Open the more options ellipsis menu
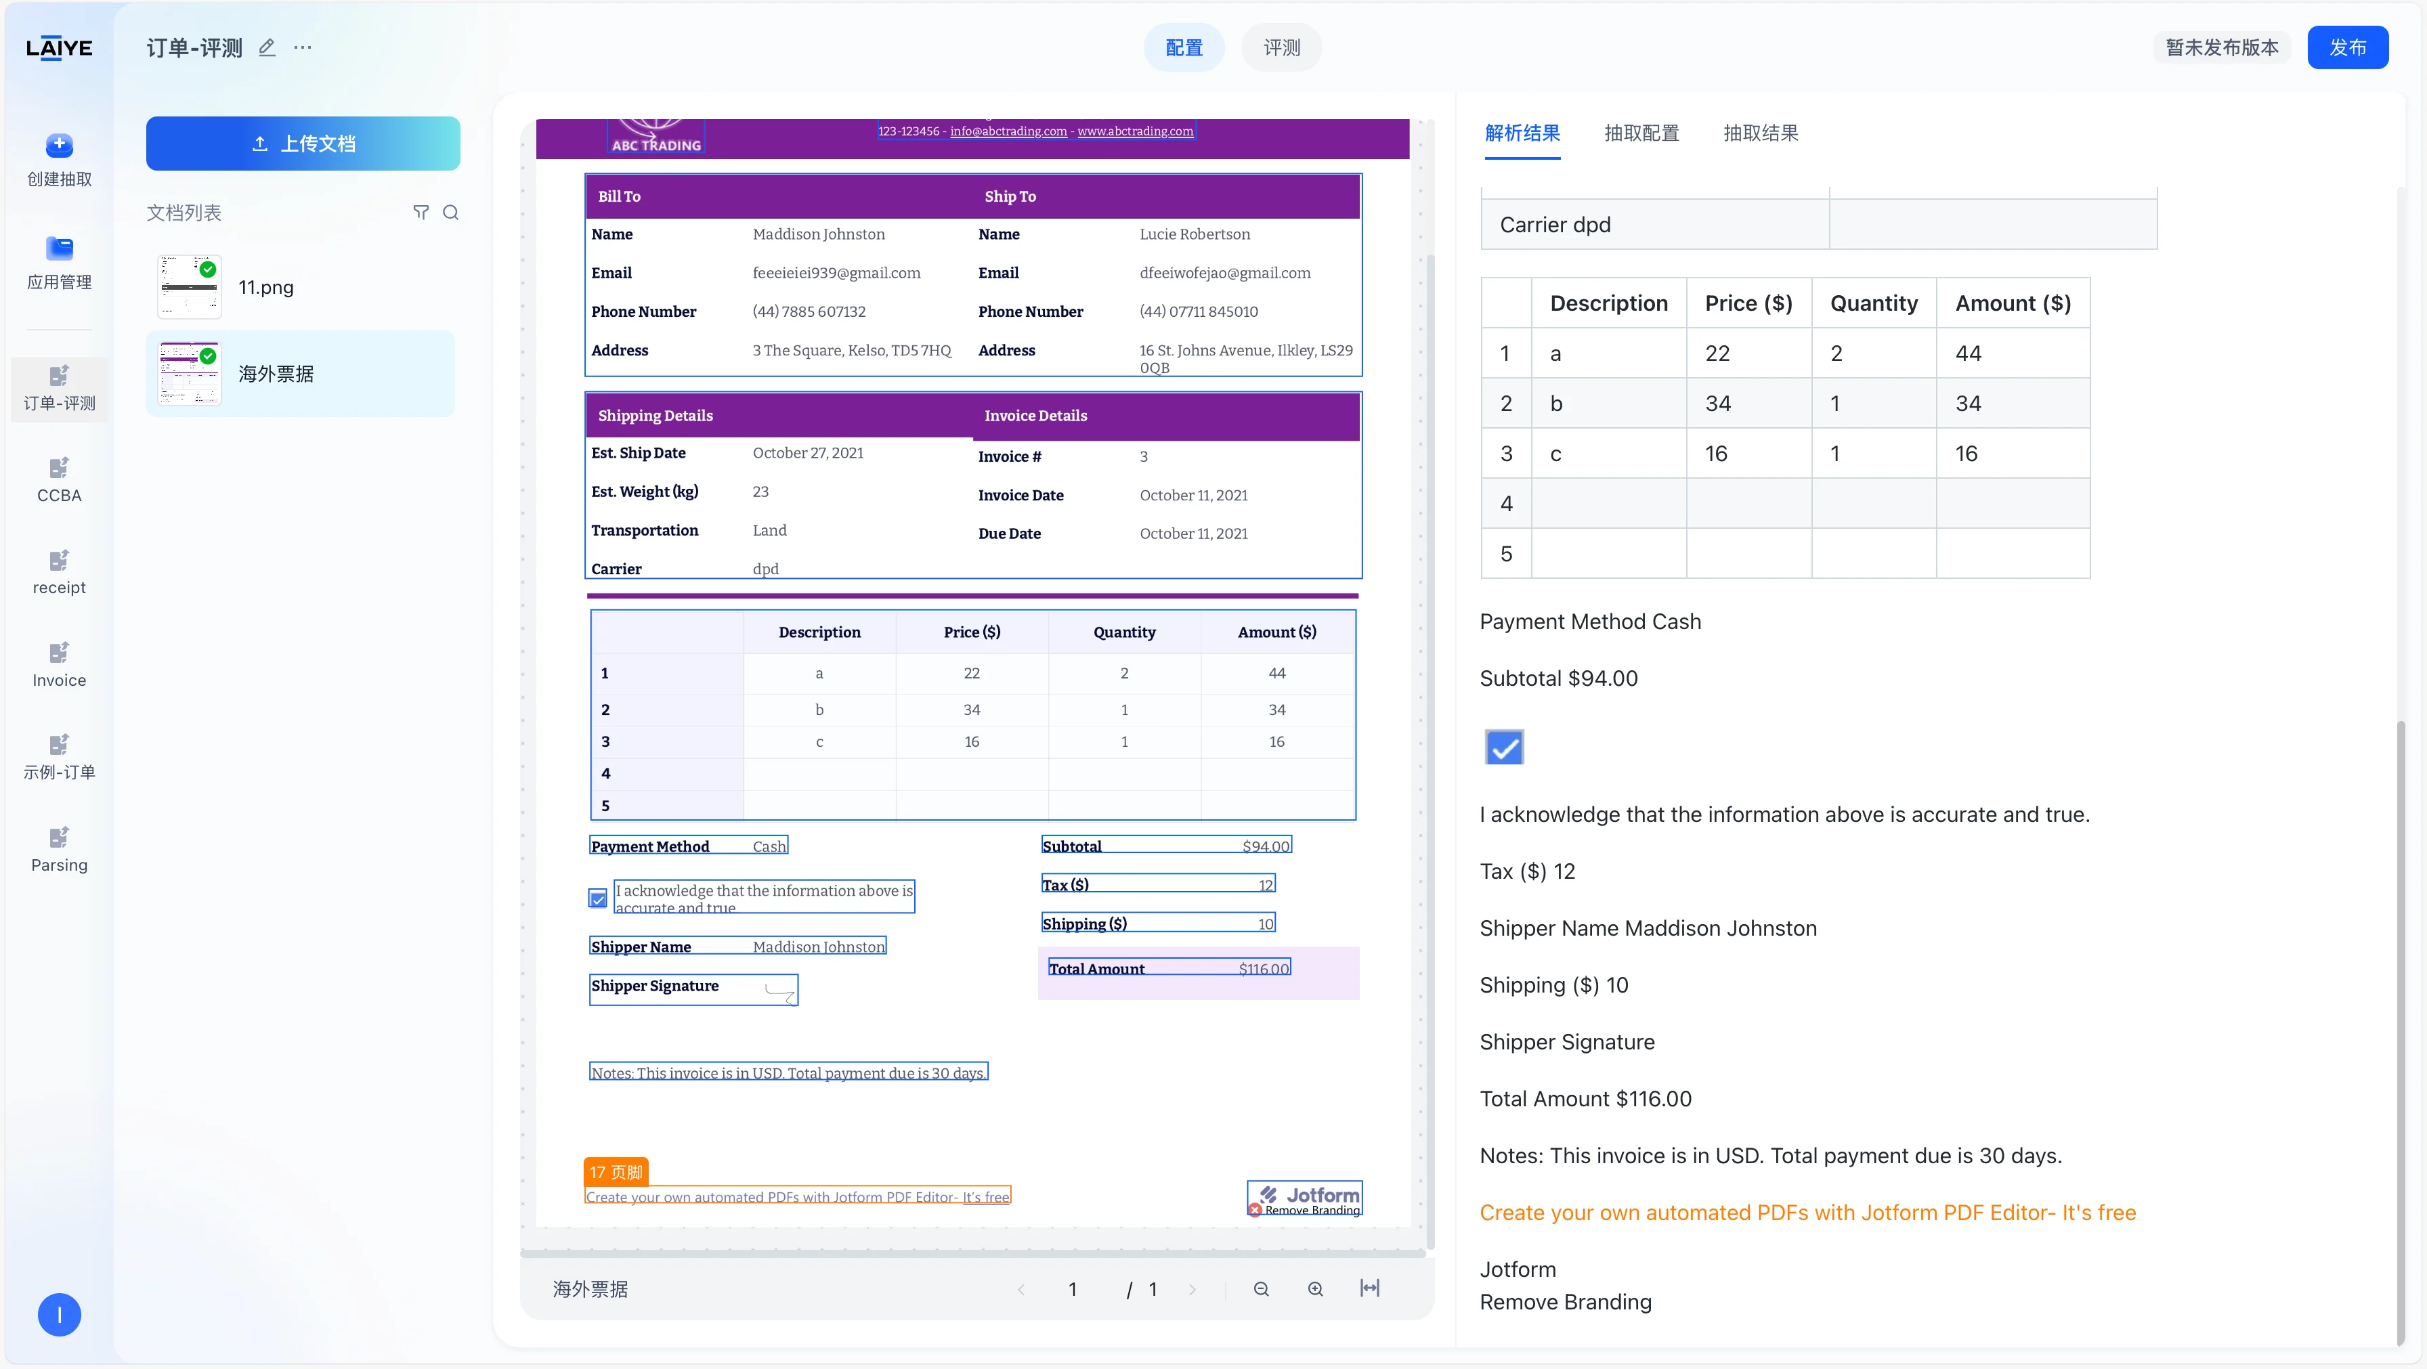2427x1369 pixels. click(303, 47)
